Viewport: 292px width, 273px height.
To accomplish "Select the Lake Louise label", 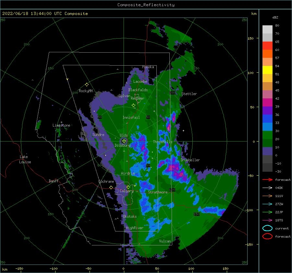I will click(25, 159).
